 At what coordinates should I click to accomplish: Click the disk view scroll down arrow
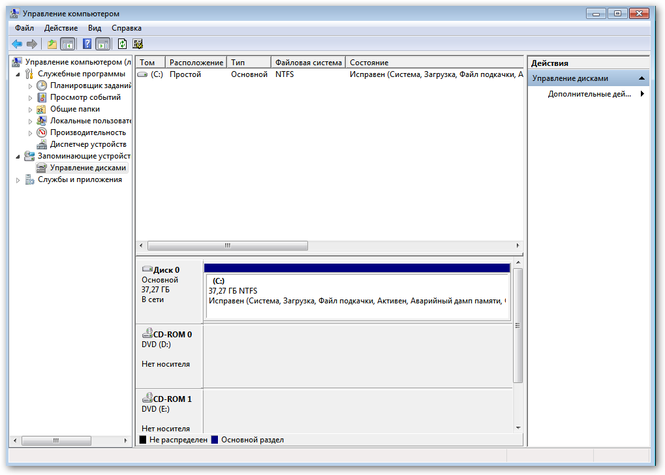coord(518,428)
